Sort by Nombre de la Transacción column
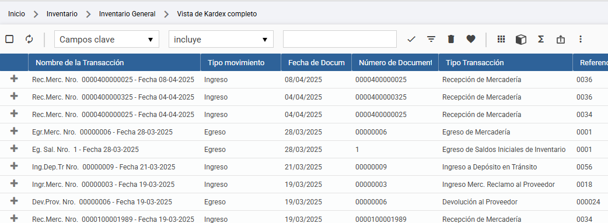This screenshot has height=223, width=608. pos(114,63)
